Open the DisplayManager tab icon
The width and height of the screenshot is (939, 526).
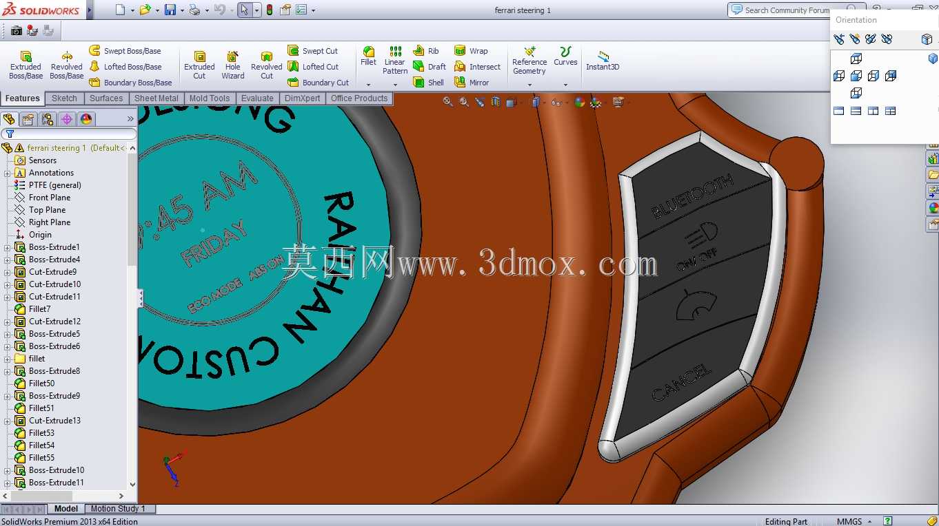click(x=86, y=119)
